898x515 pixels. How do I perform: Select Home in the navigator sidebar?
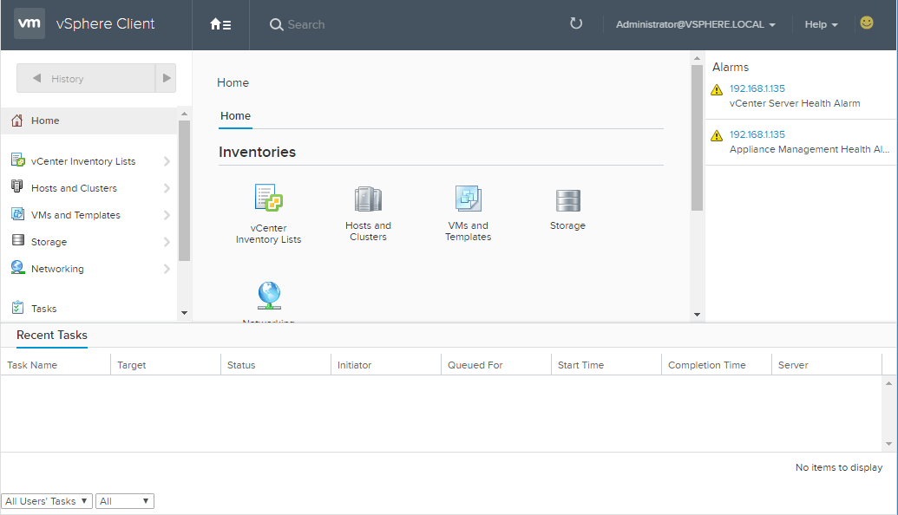[45, 121]
